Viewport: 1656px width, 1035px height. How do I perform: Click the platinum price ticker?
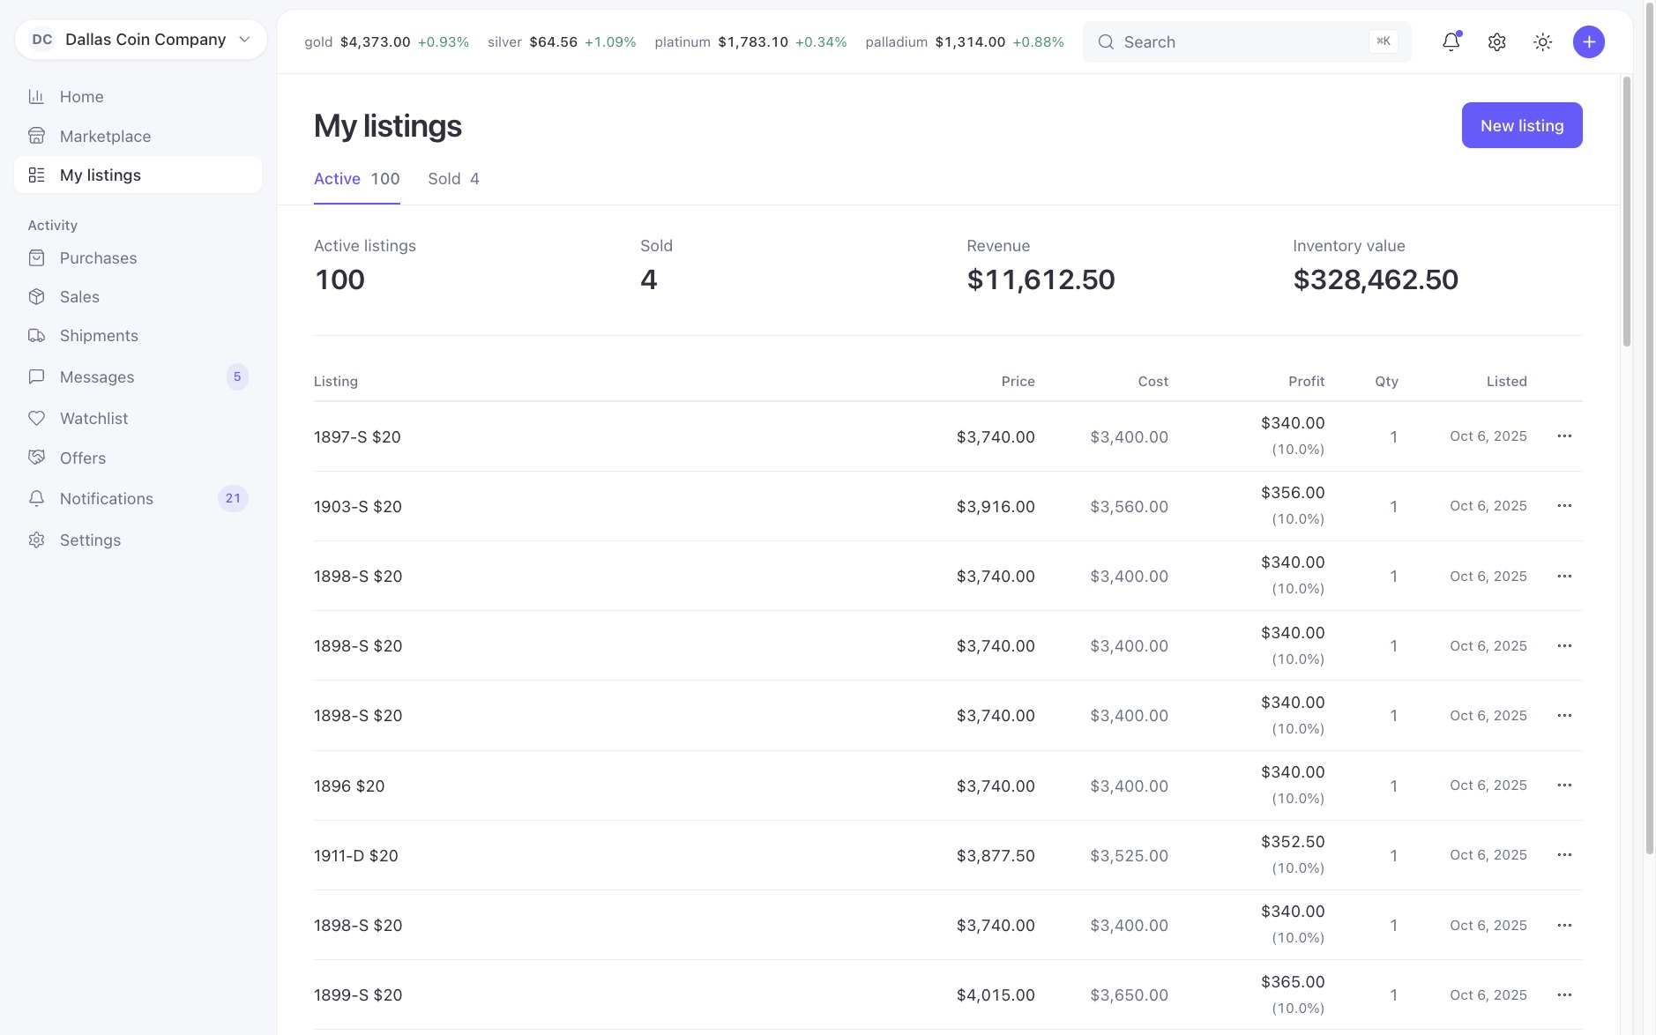(x=750, y=41)
